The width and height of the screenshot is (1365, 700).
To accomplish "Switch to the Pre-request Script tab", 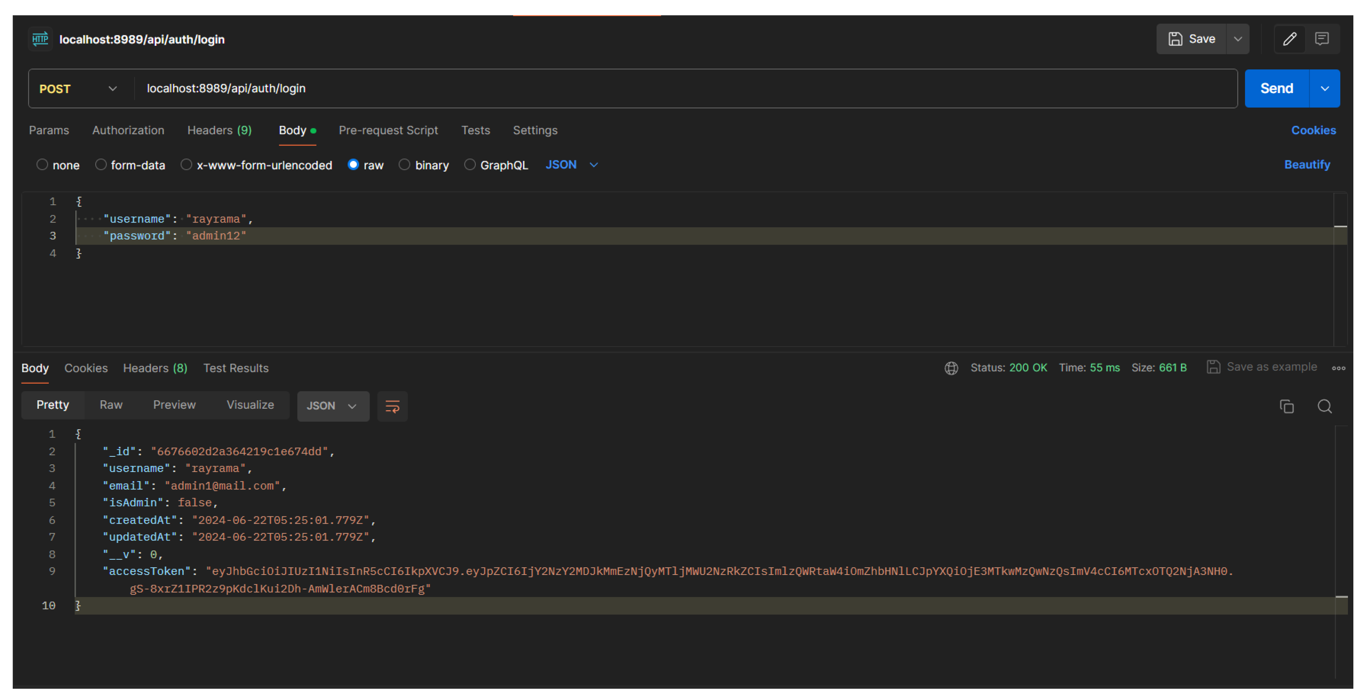I will pyautogui.click(x=388, y=130).
